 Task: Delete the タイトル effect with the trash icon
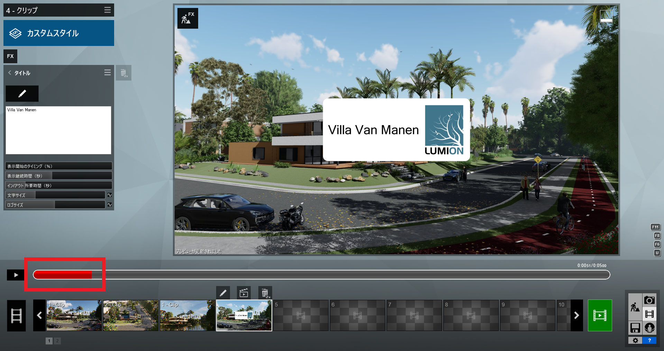[123, 73]
